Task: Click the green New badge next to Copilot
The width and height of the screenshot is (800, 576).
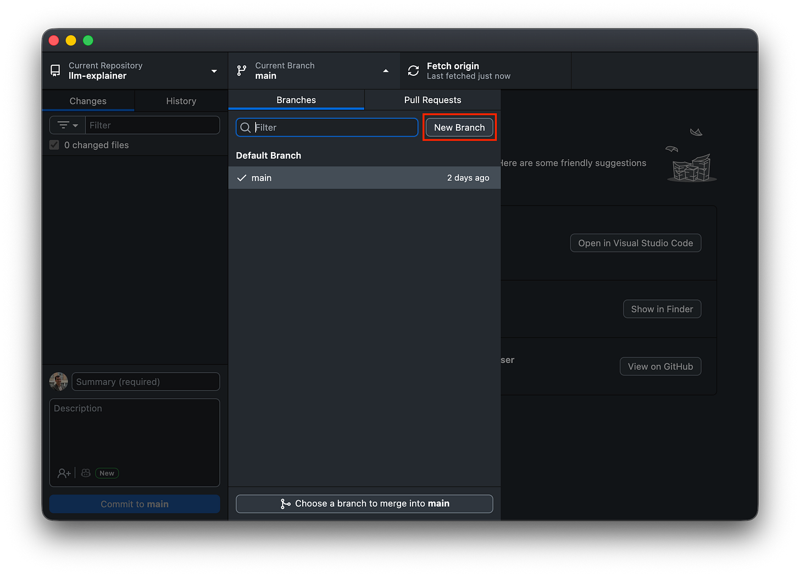Action: 107,473
